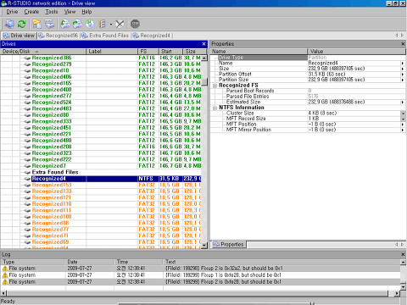Click the Type column header in Log
The width and height of the screenshot is (407, 305).
33,262
